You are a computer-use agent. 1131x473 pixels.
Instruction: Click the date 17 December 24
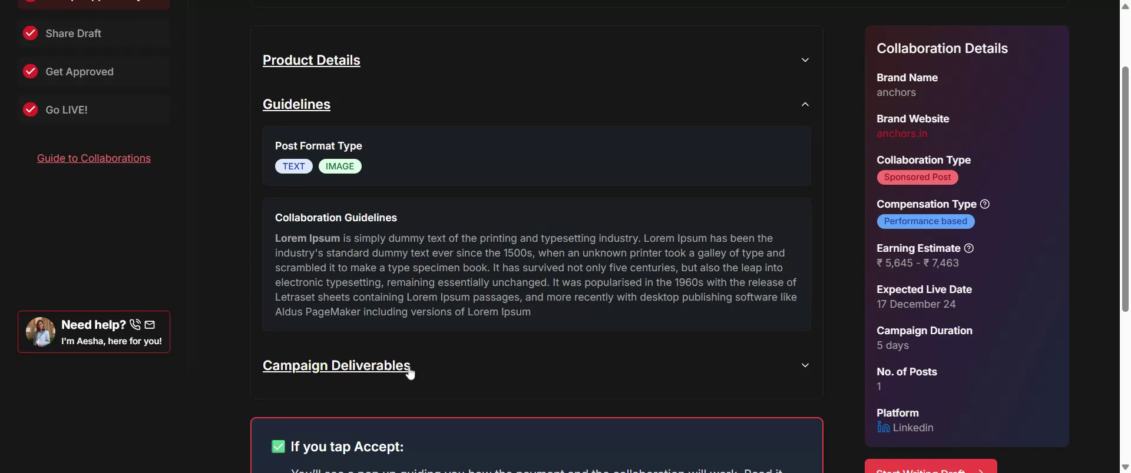(x=916, y=304)
